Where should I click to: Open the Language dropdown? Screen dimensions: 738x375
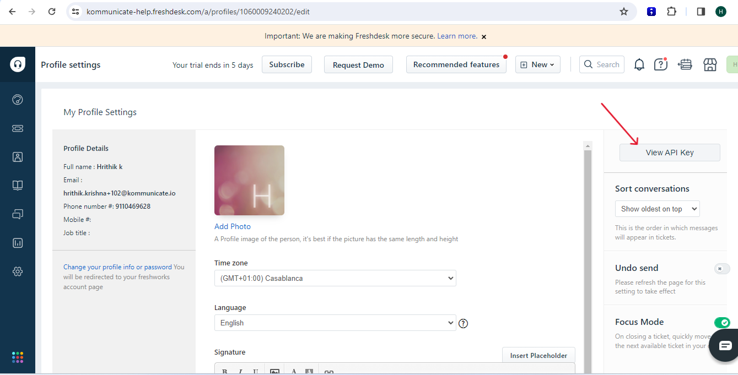(335, 323)
